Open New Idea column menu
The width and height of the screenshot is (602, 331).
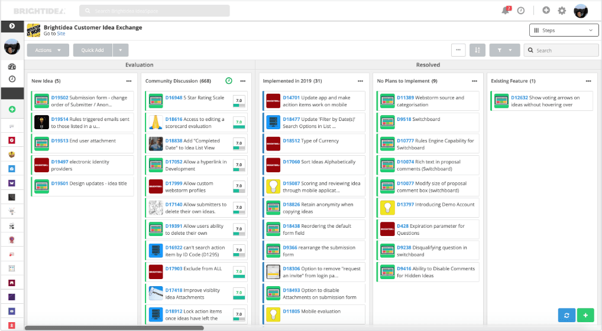[x=128, y=81]
